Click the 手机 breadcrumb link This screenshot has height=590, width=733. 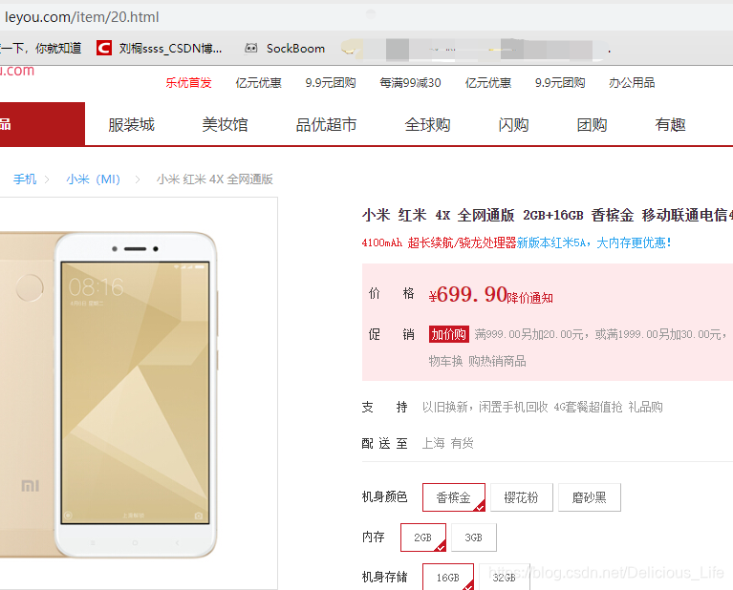[x=25, y=179]
